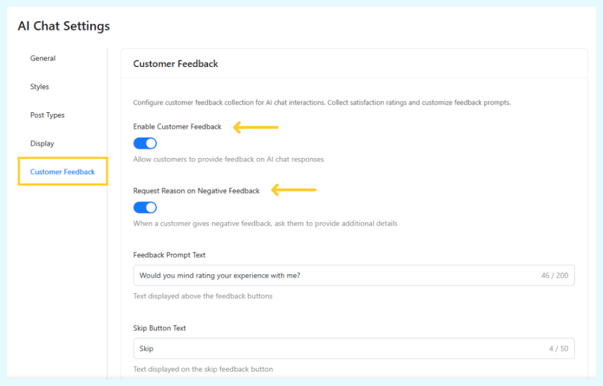Go to the Post Types tab
Screen dimensions: 603x386
[x=47, y=115]
